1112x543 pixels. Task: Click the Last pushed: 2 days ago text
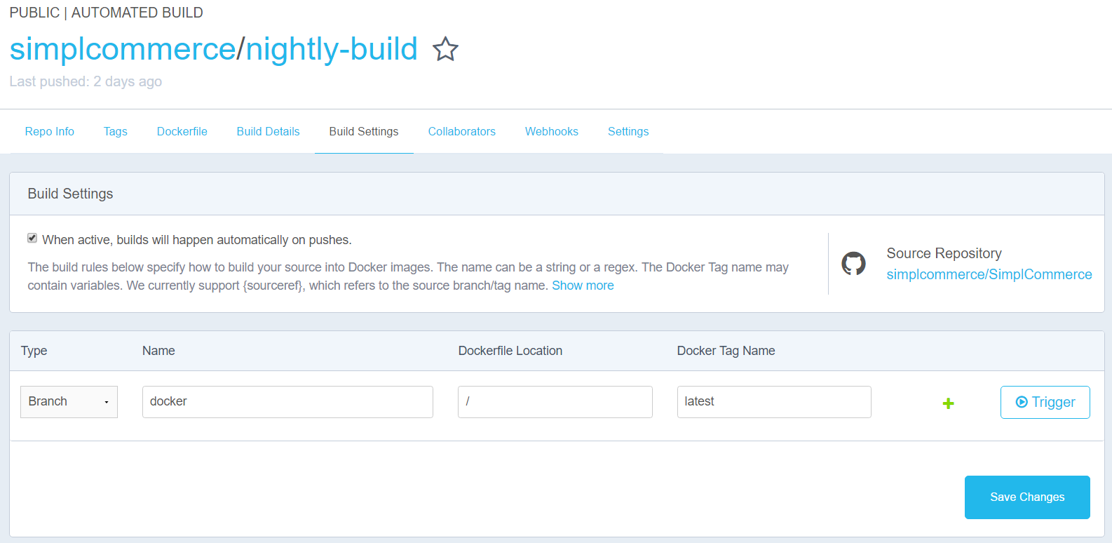click(x=86, y=81)
